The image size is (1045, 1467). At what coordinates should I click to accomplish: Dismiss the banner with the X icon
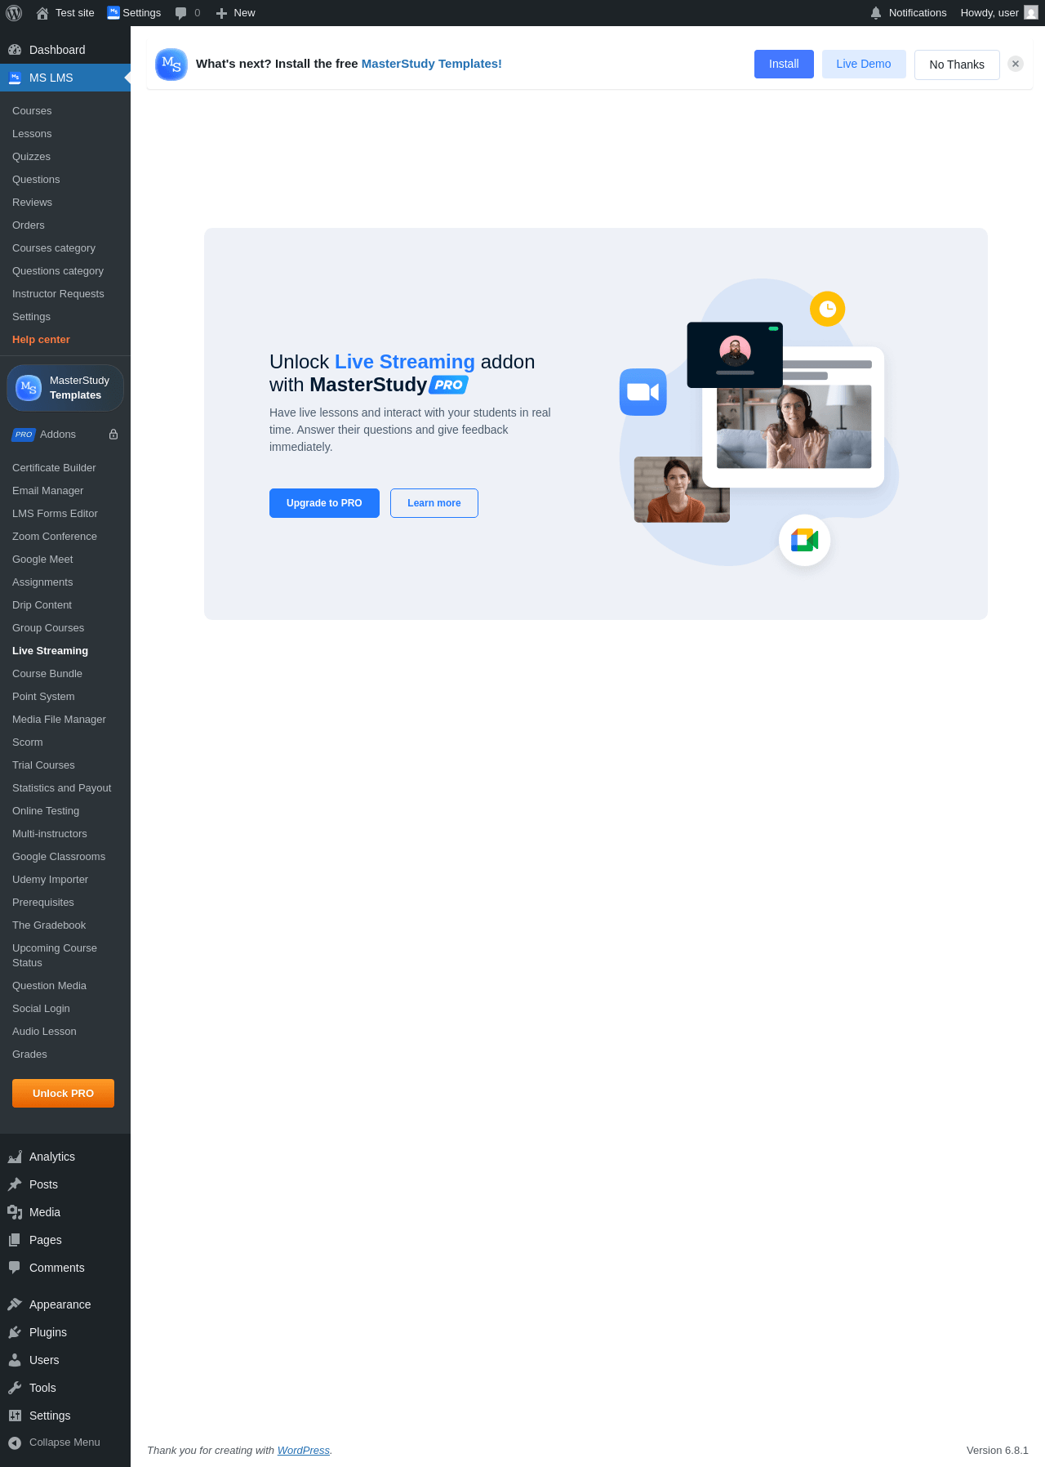pyautogui.click(x=1016, y=64)
